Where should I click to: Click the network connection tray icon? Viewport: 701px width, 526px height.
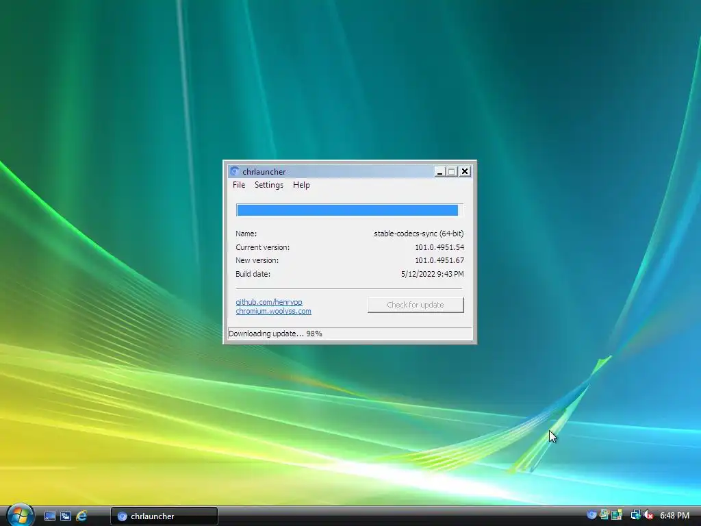click(635, 515)
